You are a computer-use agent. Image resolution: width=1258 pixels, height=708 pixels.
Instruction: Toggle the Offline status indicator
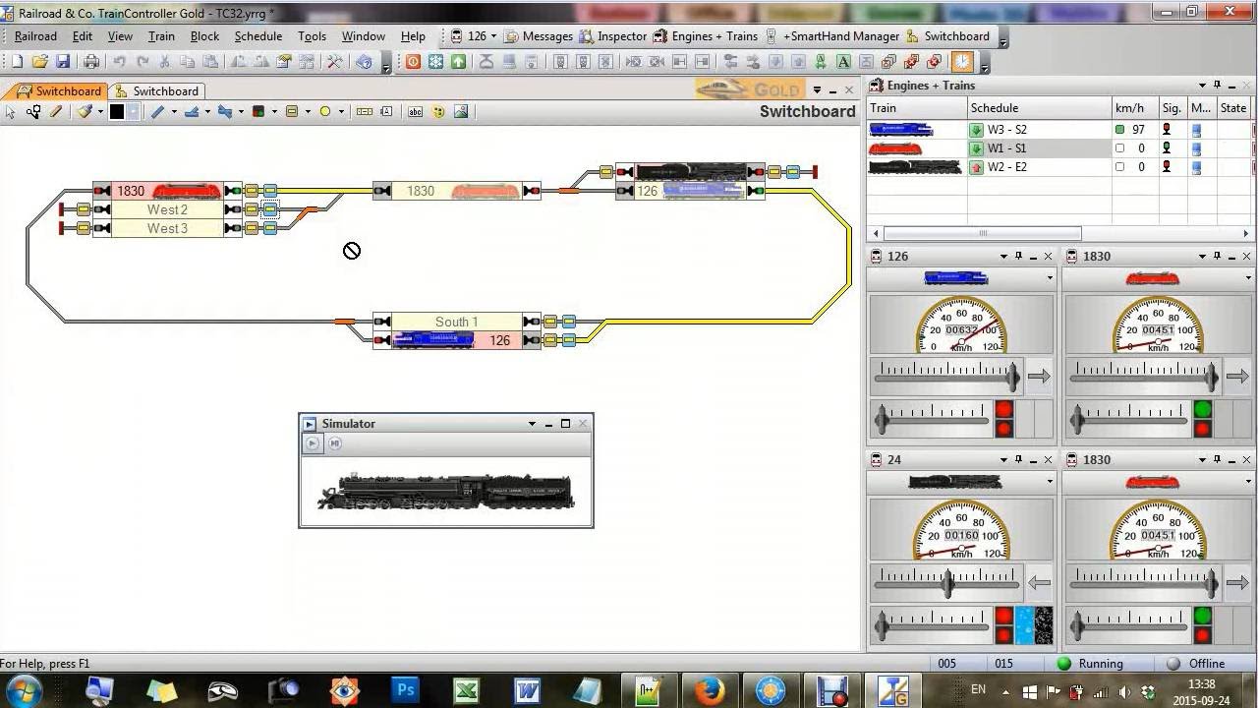pyautogui.click(x=1195, y=663)
